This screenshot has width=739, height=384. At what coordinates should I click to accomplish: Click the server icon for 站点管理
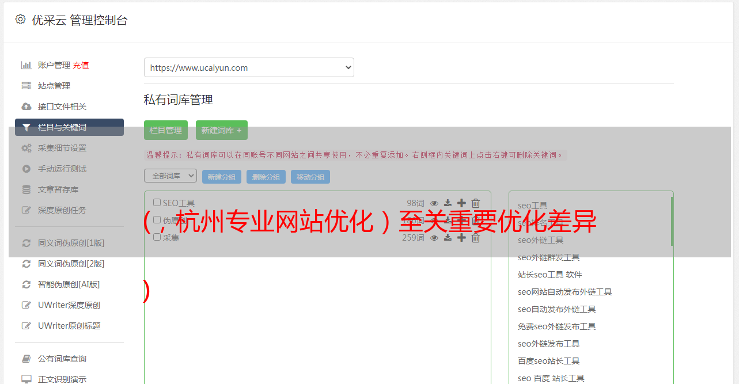pos(26,86)
